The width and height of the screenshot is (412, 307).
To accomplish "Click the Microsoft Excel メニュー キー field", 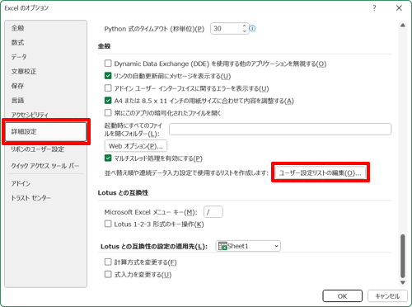I will click(213, 212).
